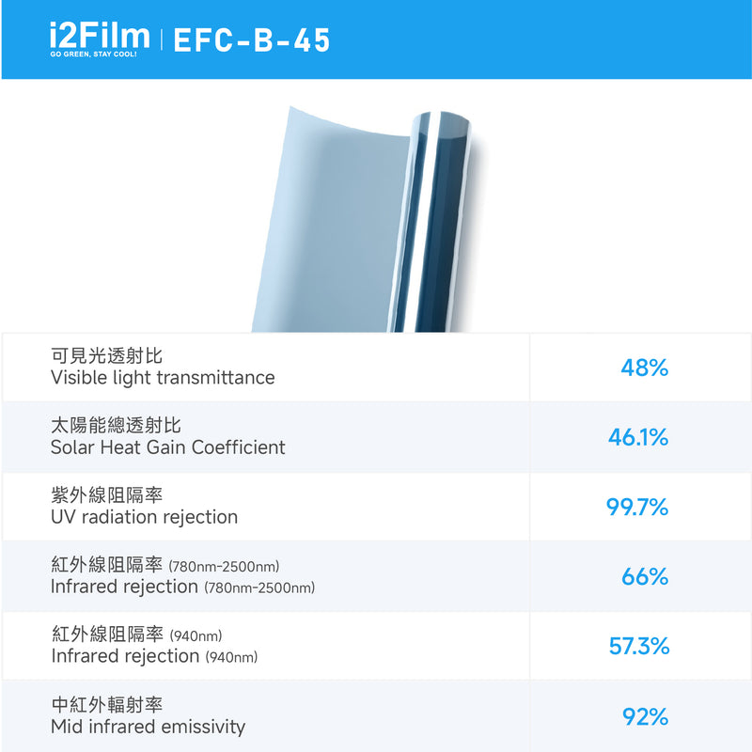Screen dimensions: 752x752
Task: Click the 'GO GREEN, STAY COOL!' tagline
Action: click(x=93, y=55)
